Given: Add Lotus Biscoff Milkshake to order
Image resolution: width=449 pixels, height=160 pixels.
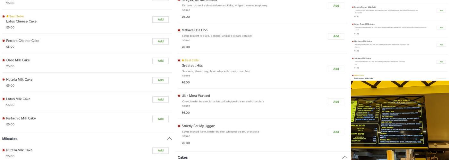Looking at the screenshot, I should tap(441, 28).
